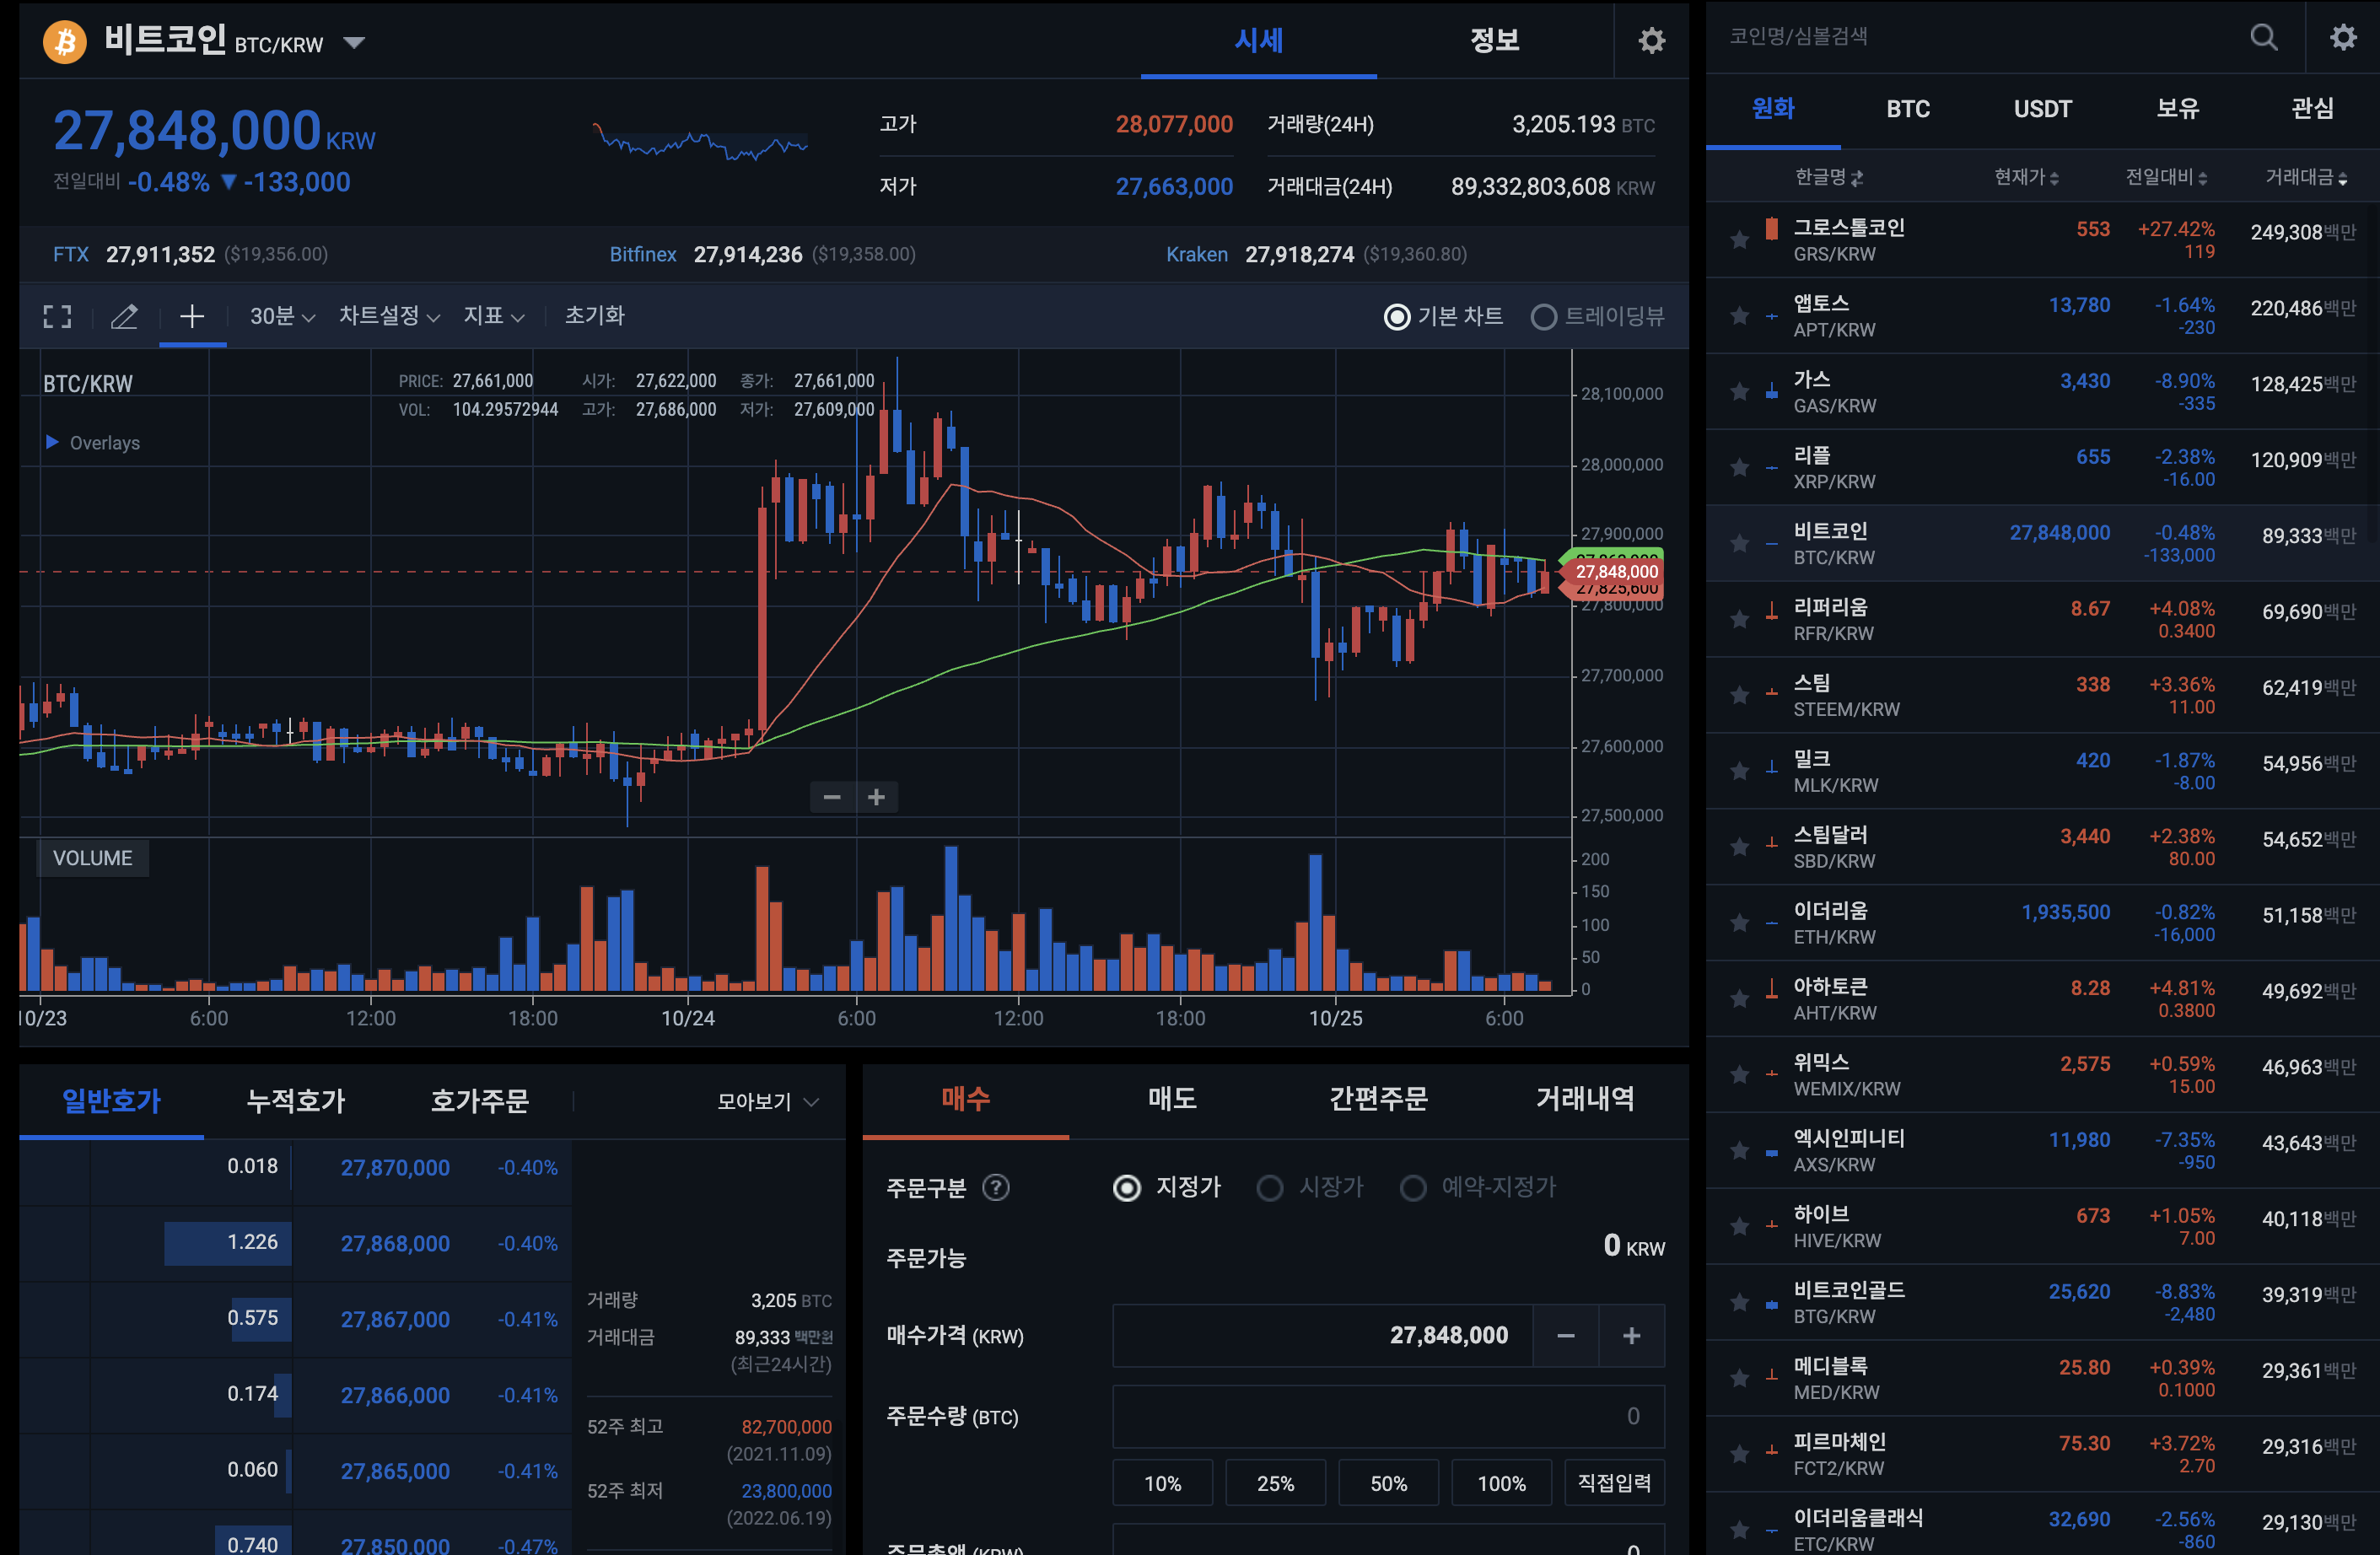Click the 주문구분 help question icon
2380x1555 pixels.
[x=996, y=1187]
